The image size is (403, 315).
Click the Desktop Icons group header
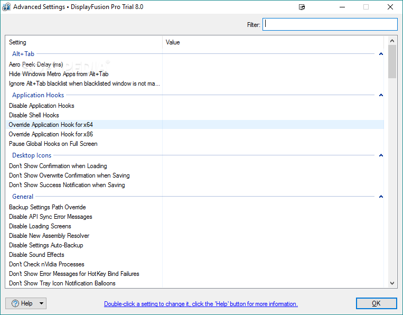click(x=32, y=155)
